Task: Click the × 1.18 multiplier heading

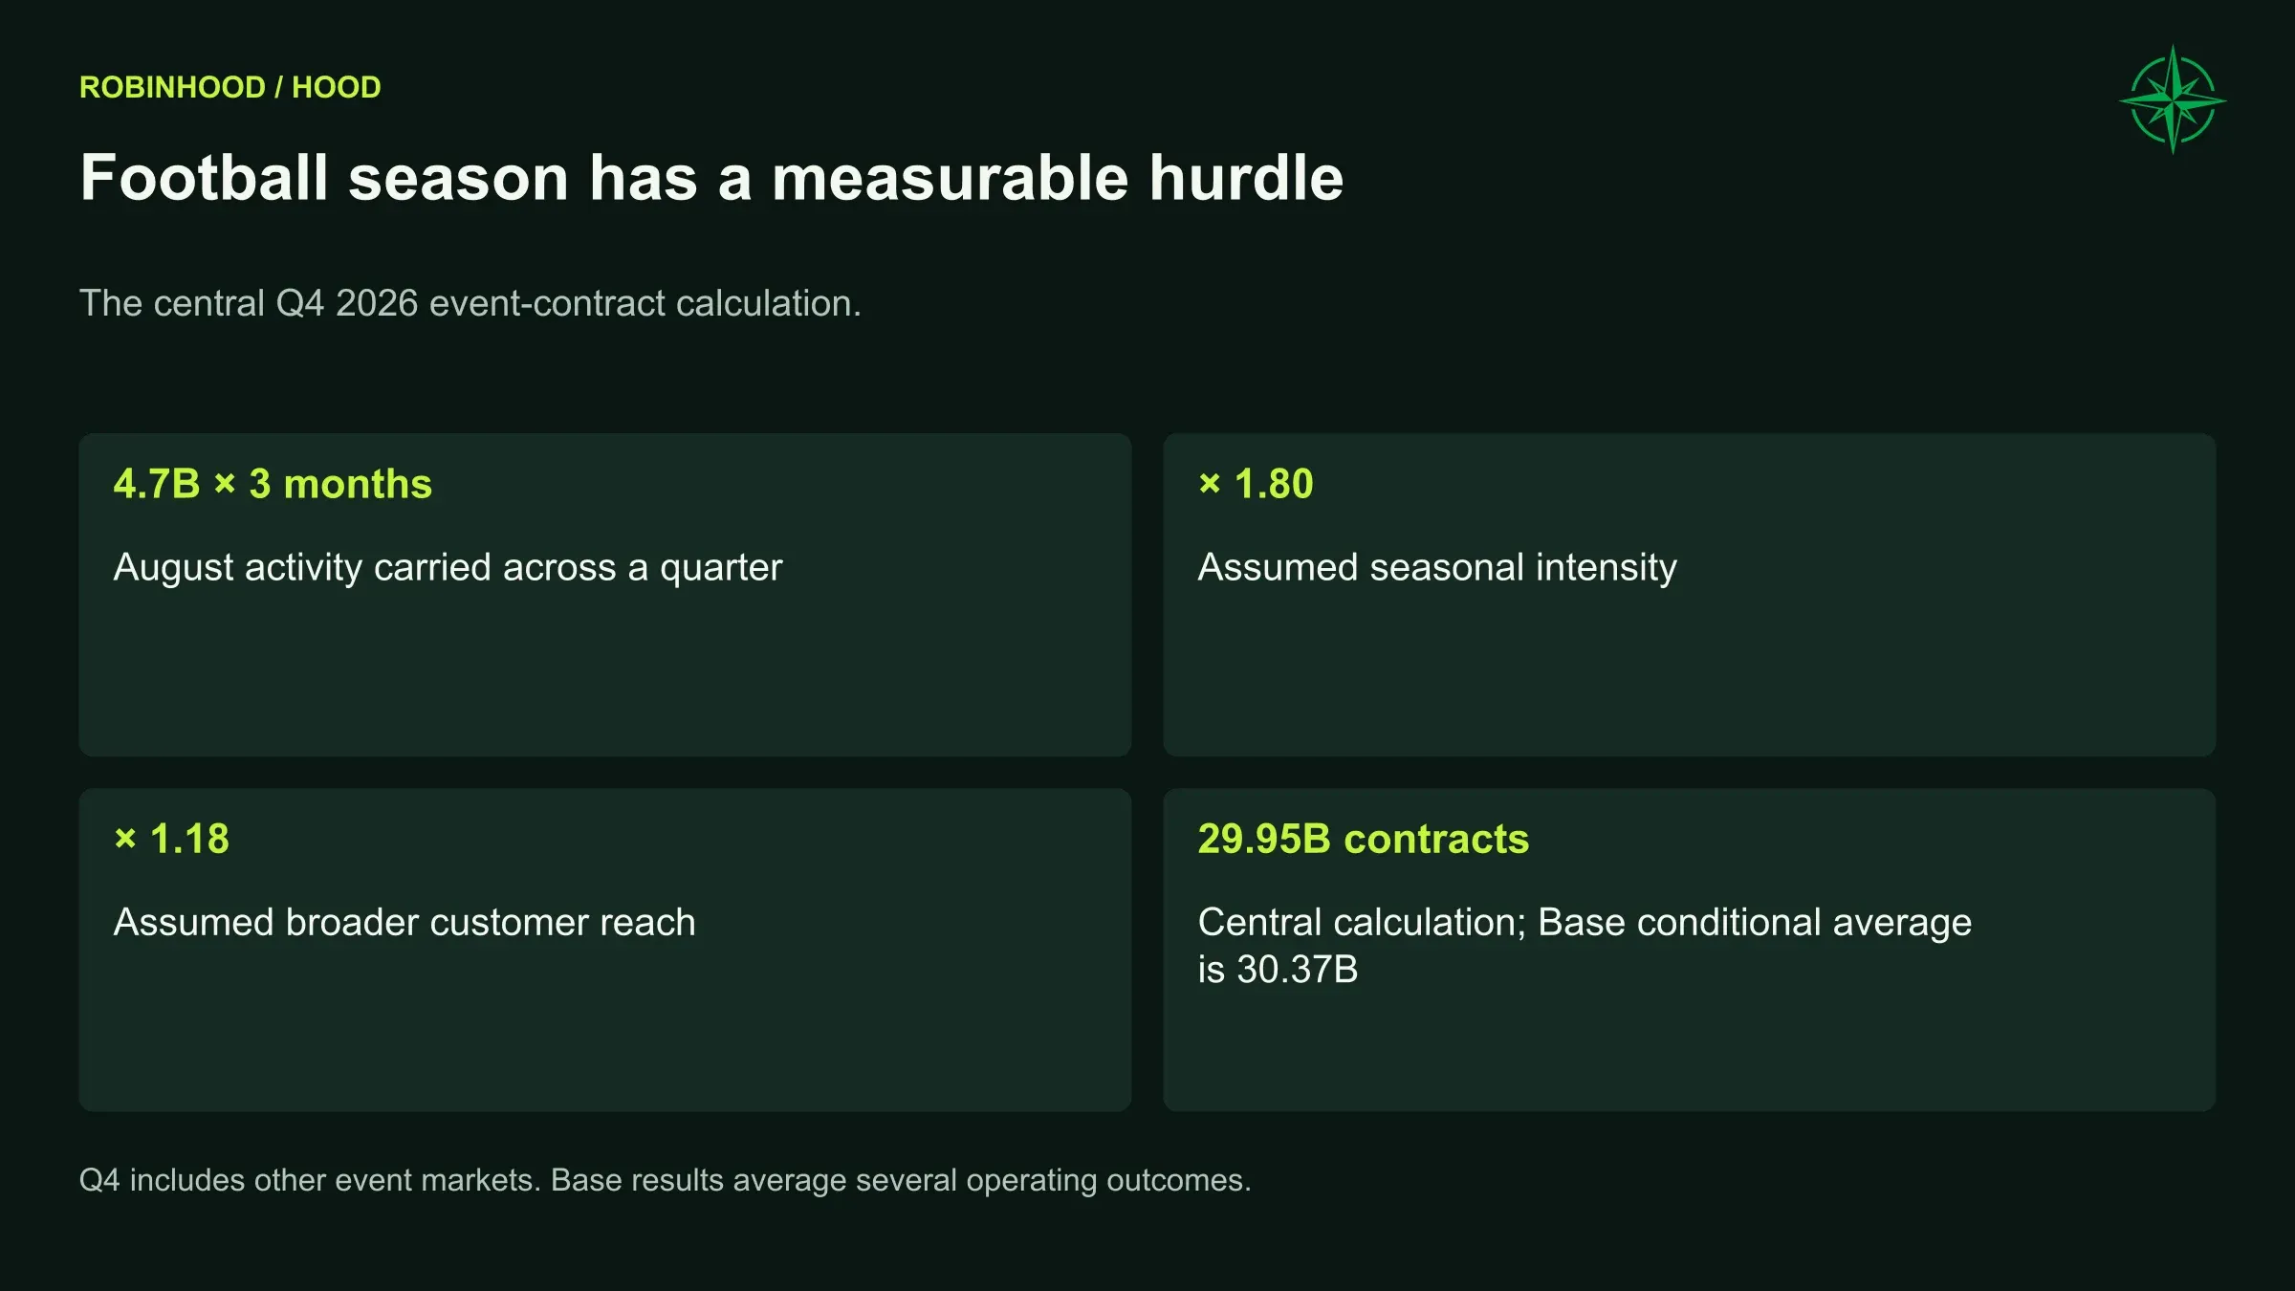Action: (171, 839)
